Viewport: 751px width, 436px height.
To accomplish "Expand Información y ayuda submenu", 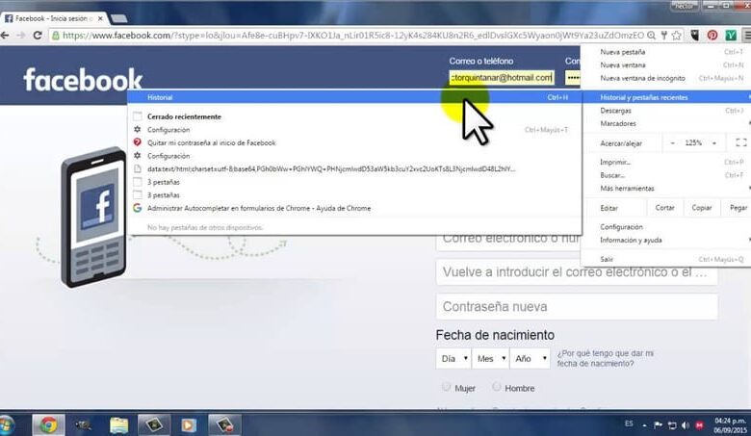I will point(665,241).
